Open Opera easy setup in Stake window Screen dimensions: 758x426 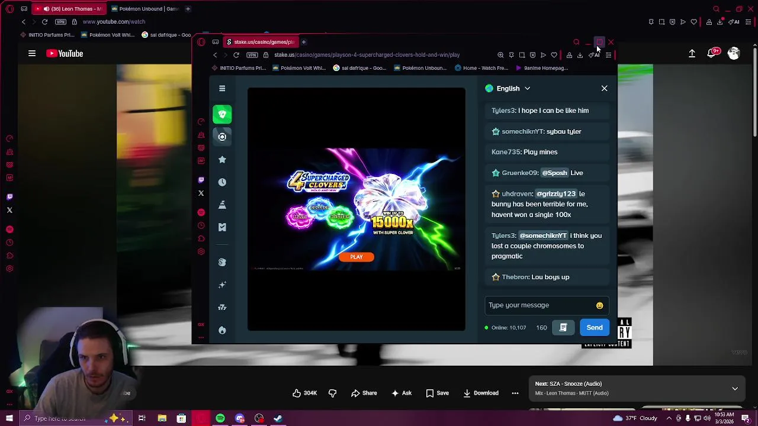click(x=608, y=55)
